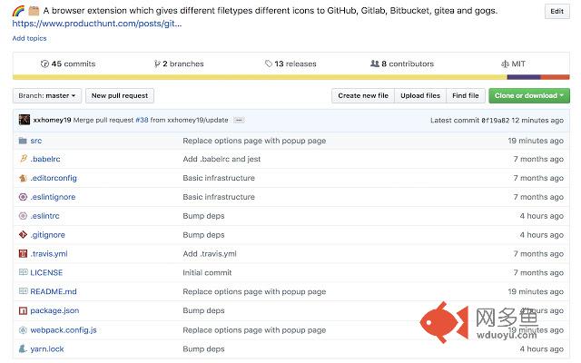581x363 pixels.
Task: Open the .eslintignore file
Action: pyautogui.click(x=53, y=197)
